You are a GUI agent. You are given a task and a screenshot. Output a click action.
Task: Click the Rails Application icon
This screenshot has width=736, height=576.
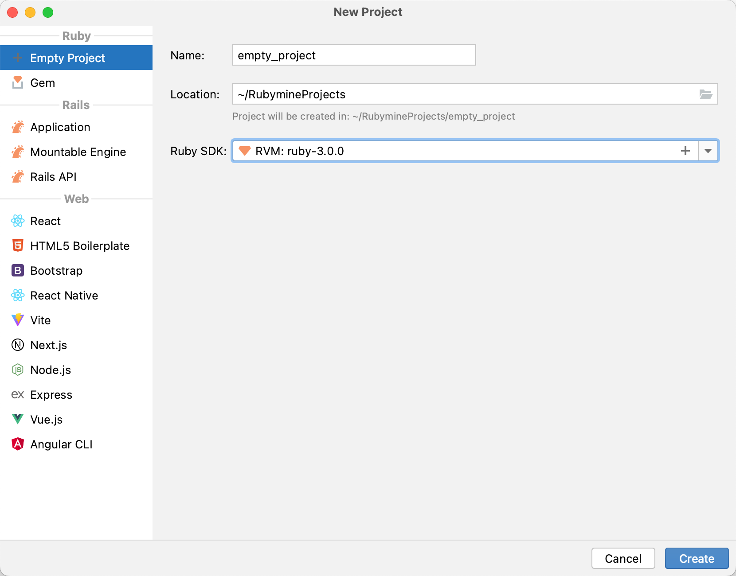[x=18, y=127]
